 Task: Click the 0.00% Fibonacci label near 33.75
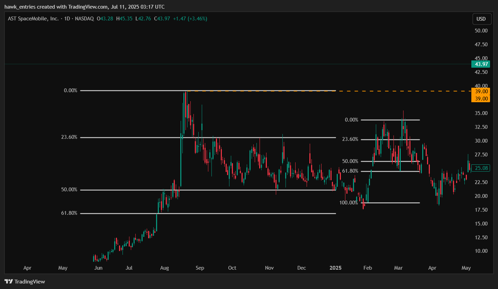(x=352, y=120)
